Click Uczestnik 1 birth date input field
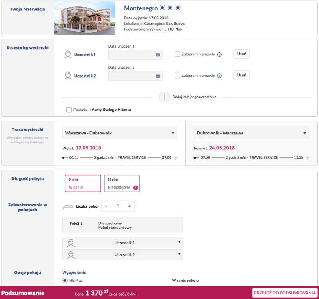 pyautogui.click(x=135, y=55)
